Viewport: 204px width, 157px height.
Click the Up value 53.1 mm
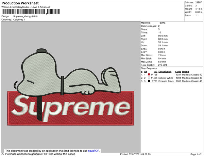(x=163, y=42)
